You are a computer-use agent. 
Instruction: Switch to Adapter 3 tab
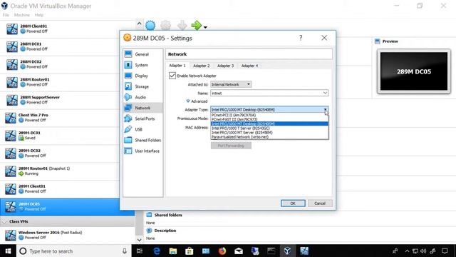pos(225,66)
